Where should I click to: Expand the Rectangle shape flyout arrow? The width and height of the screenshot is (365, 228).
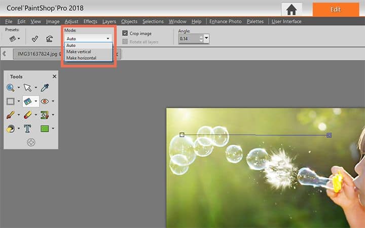(53, 128)
